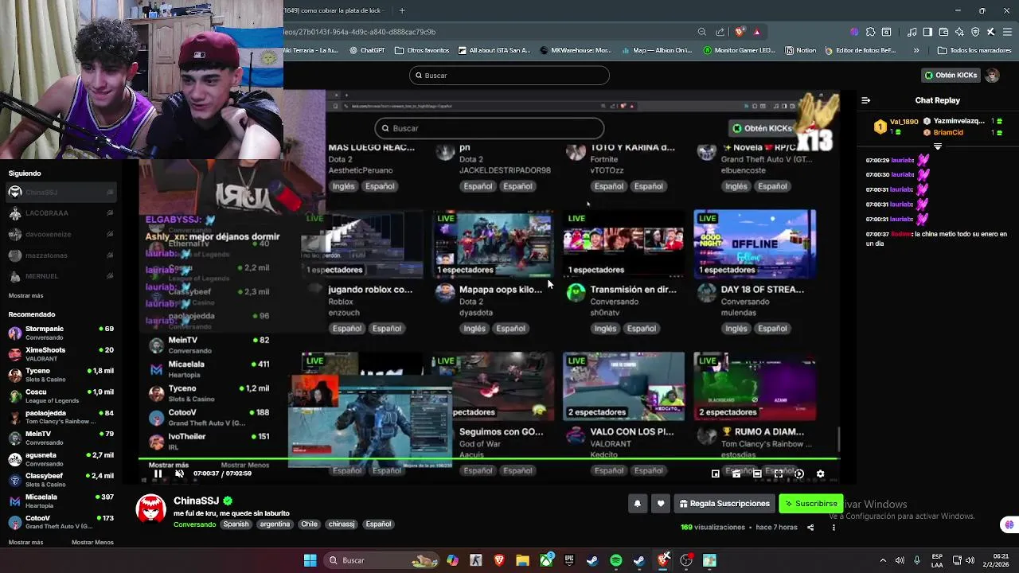Share the video via share icon
The width and height of the screenshot is (1019, 573).
coord(810,528)
